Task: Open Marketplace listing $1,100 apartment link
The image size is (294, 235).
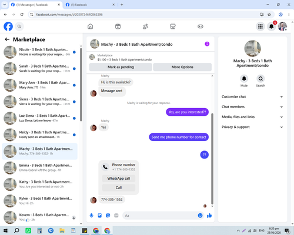Action: (125, 59)
